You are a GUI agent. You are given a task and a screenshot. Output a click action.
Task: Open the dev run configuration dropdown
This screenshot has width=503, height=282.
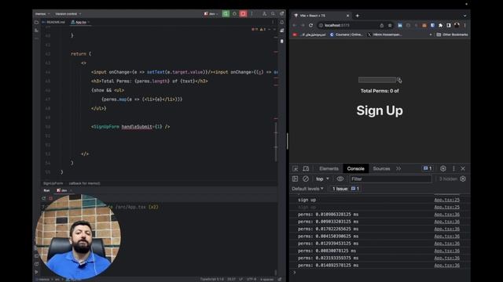(211, 14)
